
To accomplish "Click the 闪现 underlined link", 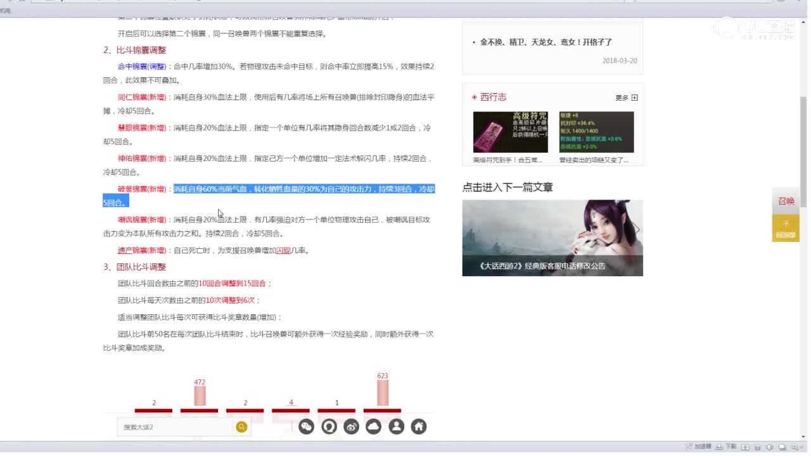I will click(x=283, y=250).
